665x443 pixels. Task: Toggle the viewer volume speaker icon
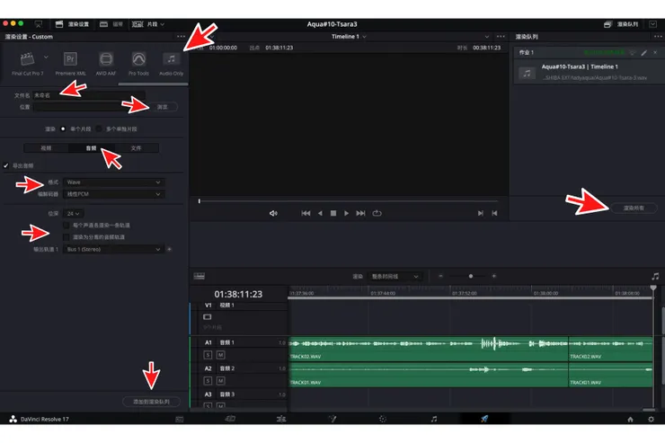coord(273,213)
